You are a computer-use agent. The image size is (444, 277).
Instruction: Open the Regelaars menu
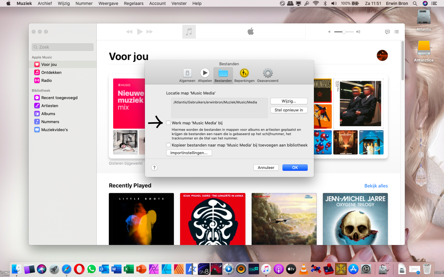tap(134, 3)
